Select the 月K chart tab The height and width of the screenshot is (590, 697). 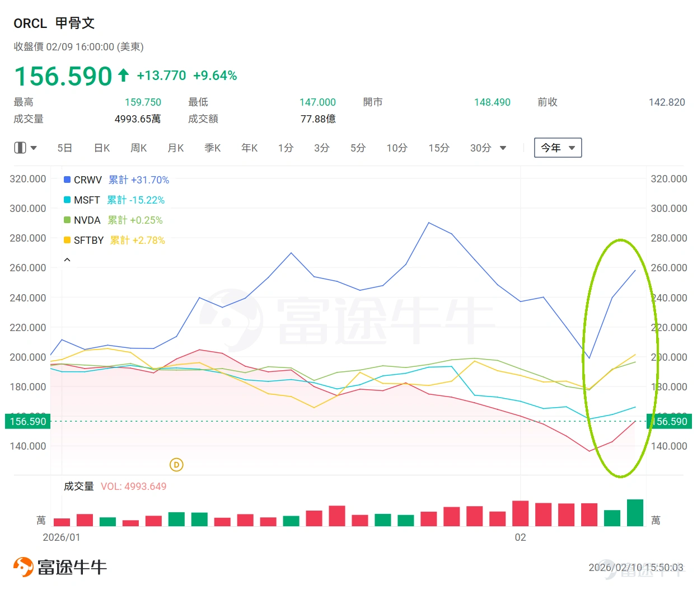click(x=176, y=148)
